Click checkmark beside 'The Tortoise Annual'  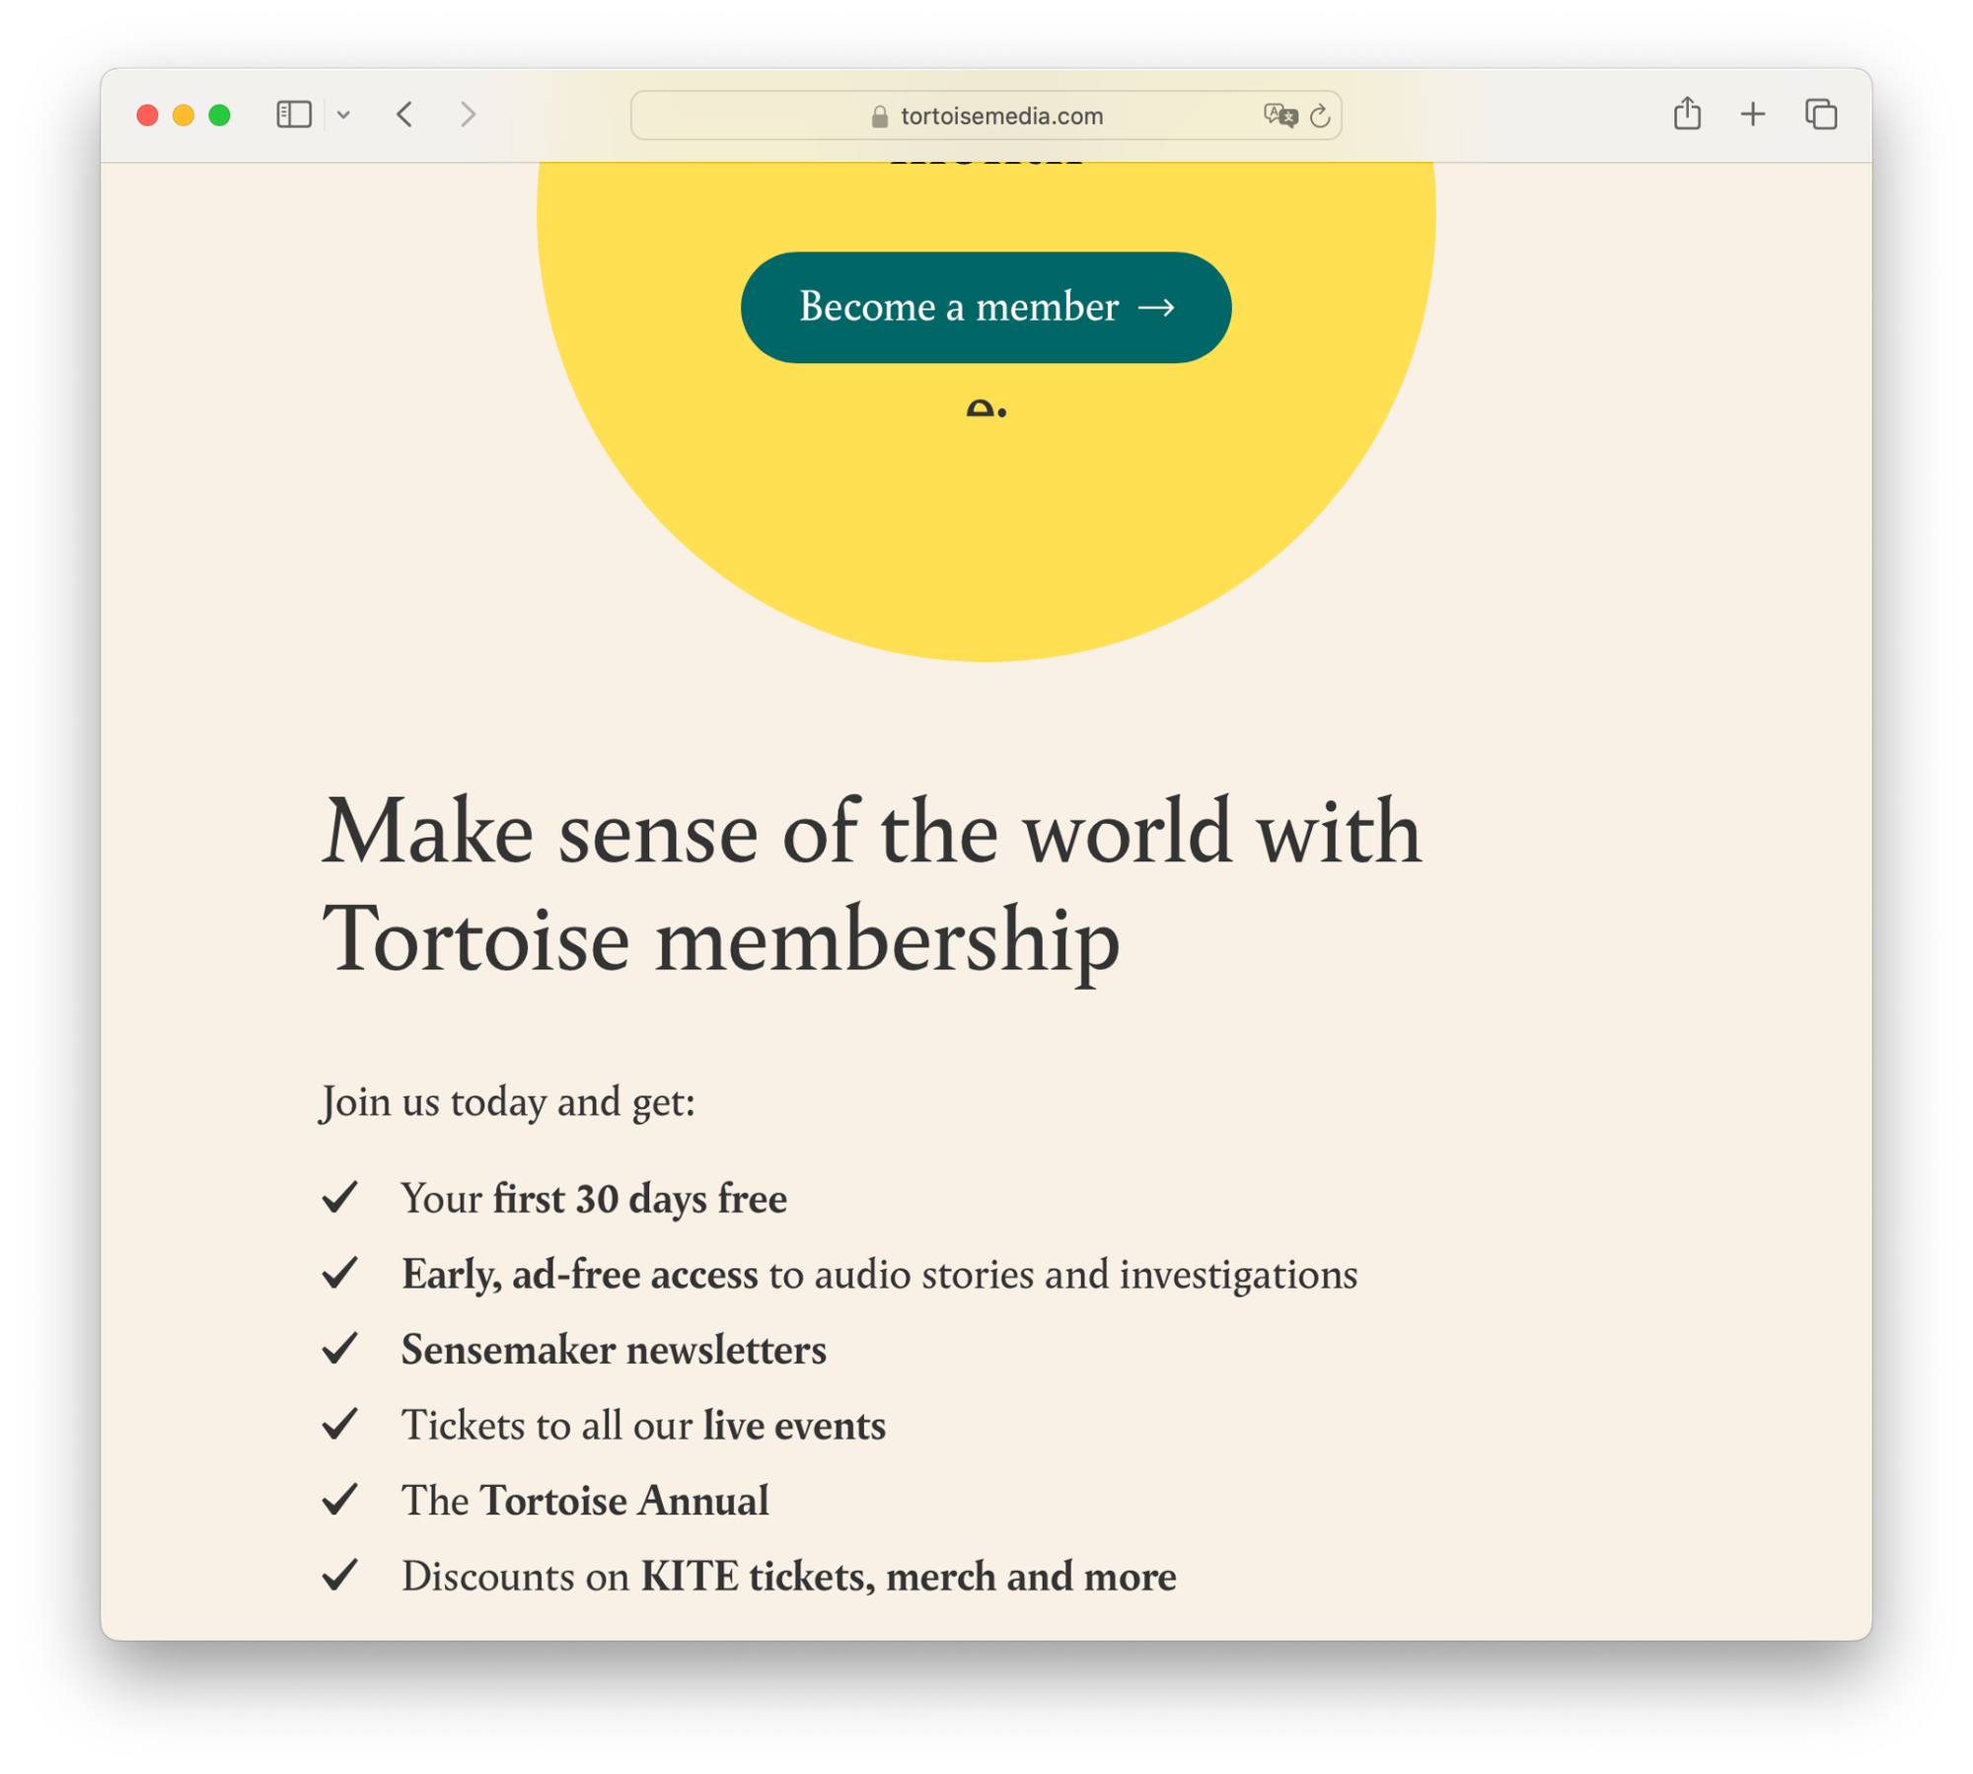click(x=340, y=1500)
